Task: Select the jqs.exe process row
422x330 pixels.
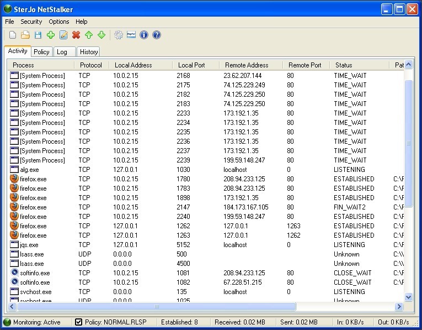Action: (x=29, y=245)
